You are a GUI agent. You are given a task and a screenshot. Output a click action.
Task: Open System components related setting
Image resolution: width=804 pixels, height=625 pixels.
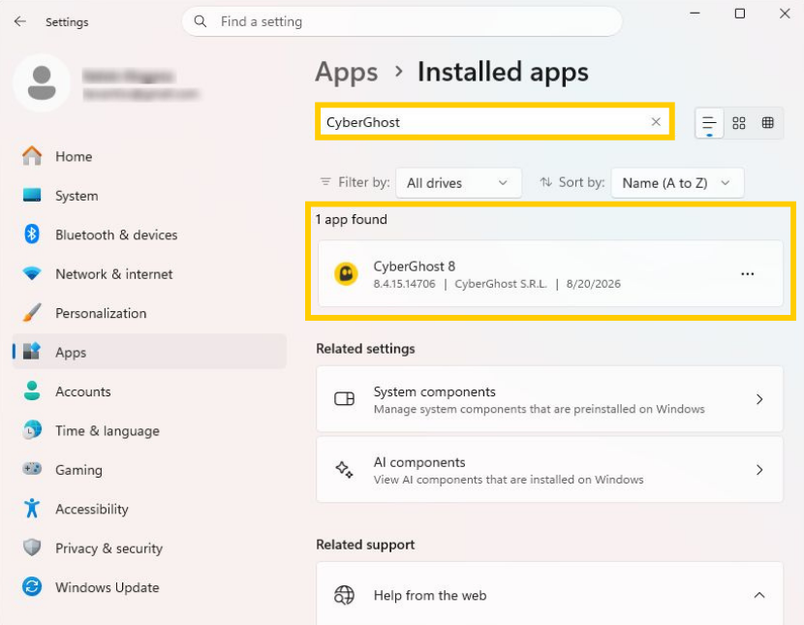point(549,399)
